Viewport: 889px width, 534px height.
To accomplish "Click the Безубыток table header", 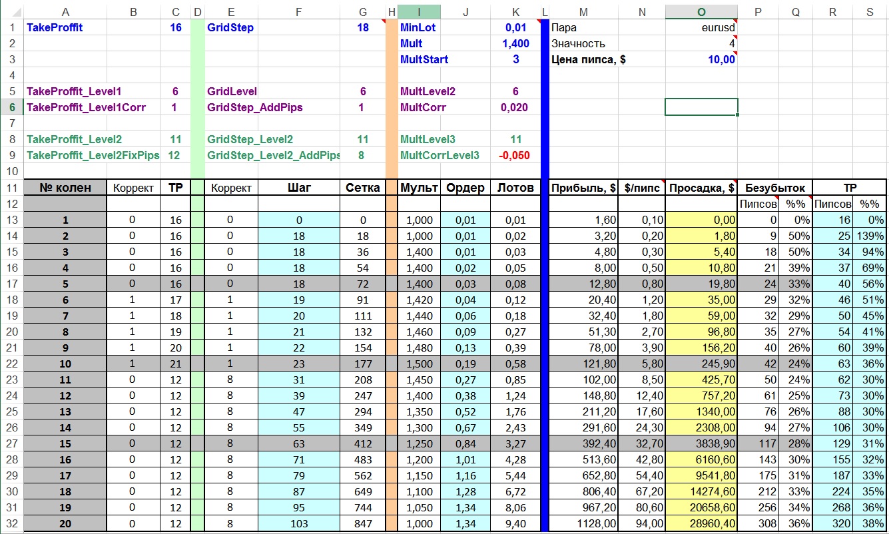I will [775, 188].
